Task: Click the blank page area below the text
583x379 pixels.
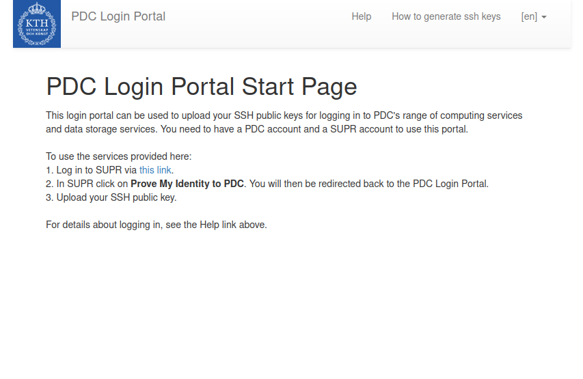Action: (291, 307)
